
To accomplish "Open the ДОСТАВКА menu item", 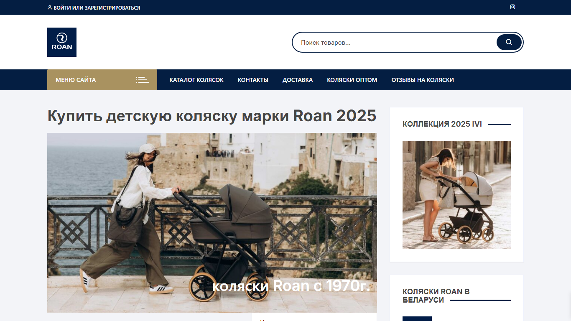I will tap(298, 80).
